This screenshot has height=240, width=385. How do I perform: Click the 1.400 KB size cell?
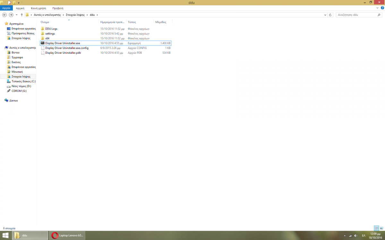pos(165,43)
